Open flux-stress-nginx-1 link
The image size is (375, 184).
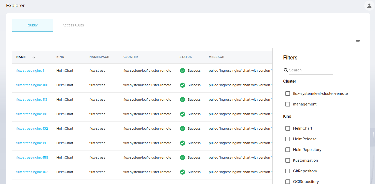click(x=30, y=71)
